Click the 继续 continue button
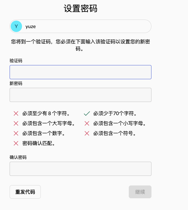 click(x=140, y=192)
